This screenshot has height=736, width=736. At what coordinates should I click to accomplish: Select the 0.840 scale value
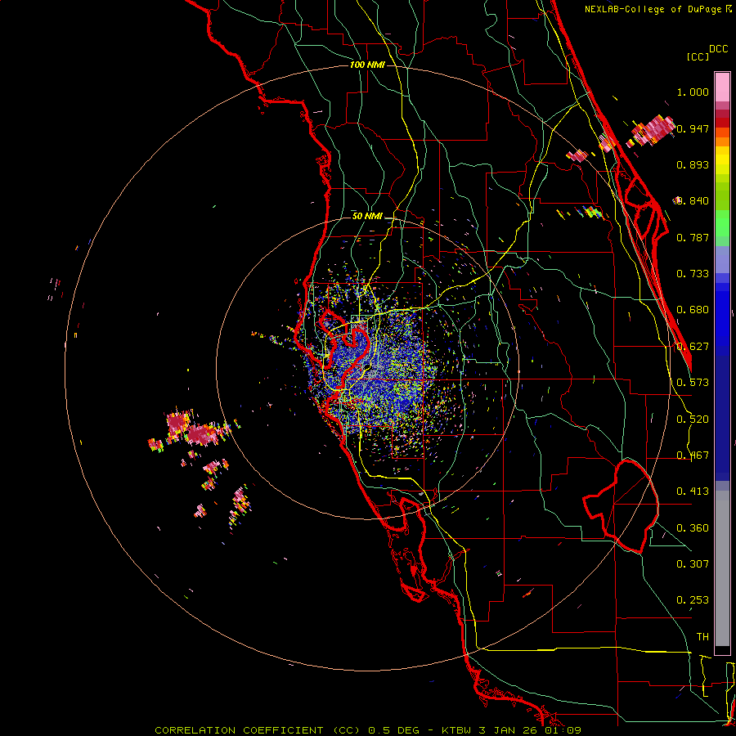[693, 201]
